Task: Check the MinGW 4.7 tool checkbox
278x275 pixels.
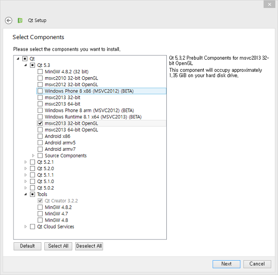Action: point(40,214)
